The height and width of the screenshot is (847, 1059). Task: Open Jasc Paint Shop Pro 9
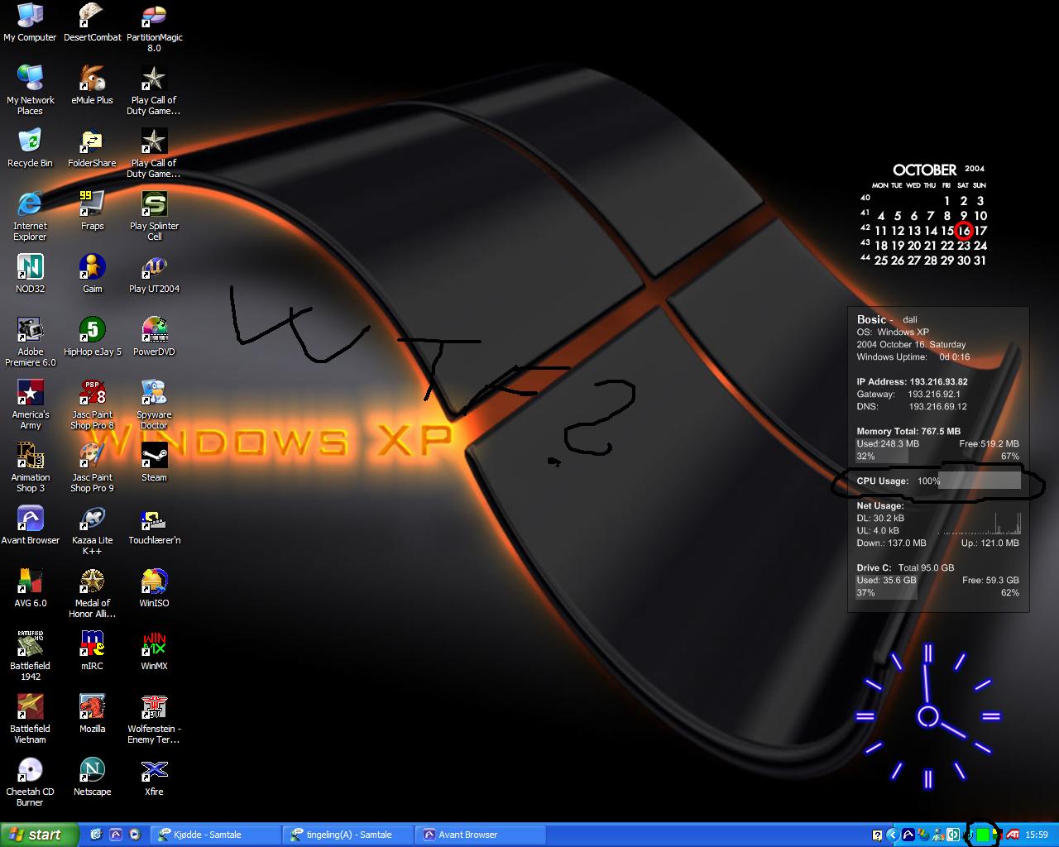92,467
